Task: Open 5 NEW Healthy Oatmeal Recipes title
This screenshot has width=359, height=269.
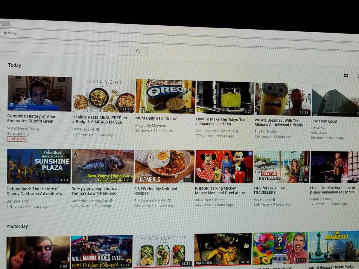Action: [x=156, y=191]
